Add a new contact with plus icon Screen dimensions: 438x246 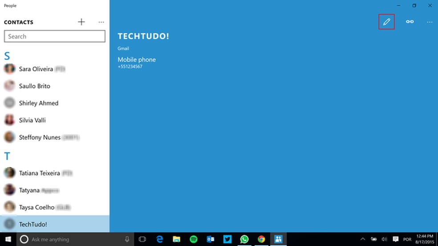pos(81,22)
